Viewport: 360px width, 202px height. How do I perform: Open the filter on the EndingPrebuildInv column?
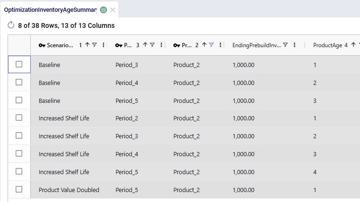click(285, 45)
